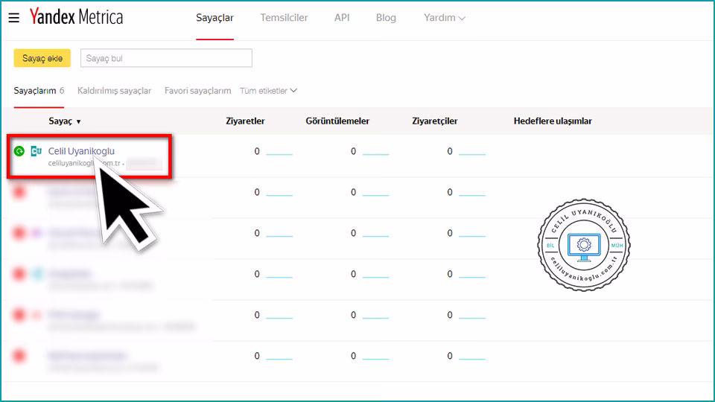Open the API tab

coord(342,18)
